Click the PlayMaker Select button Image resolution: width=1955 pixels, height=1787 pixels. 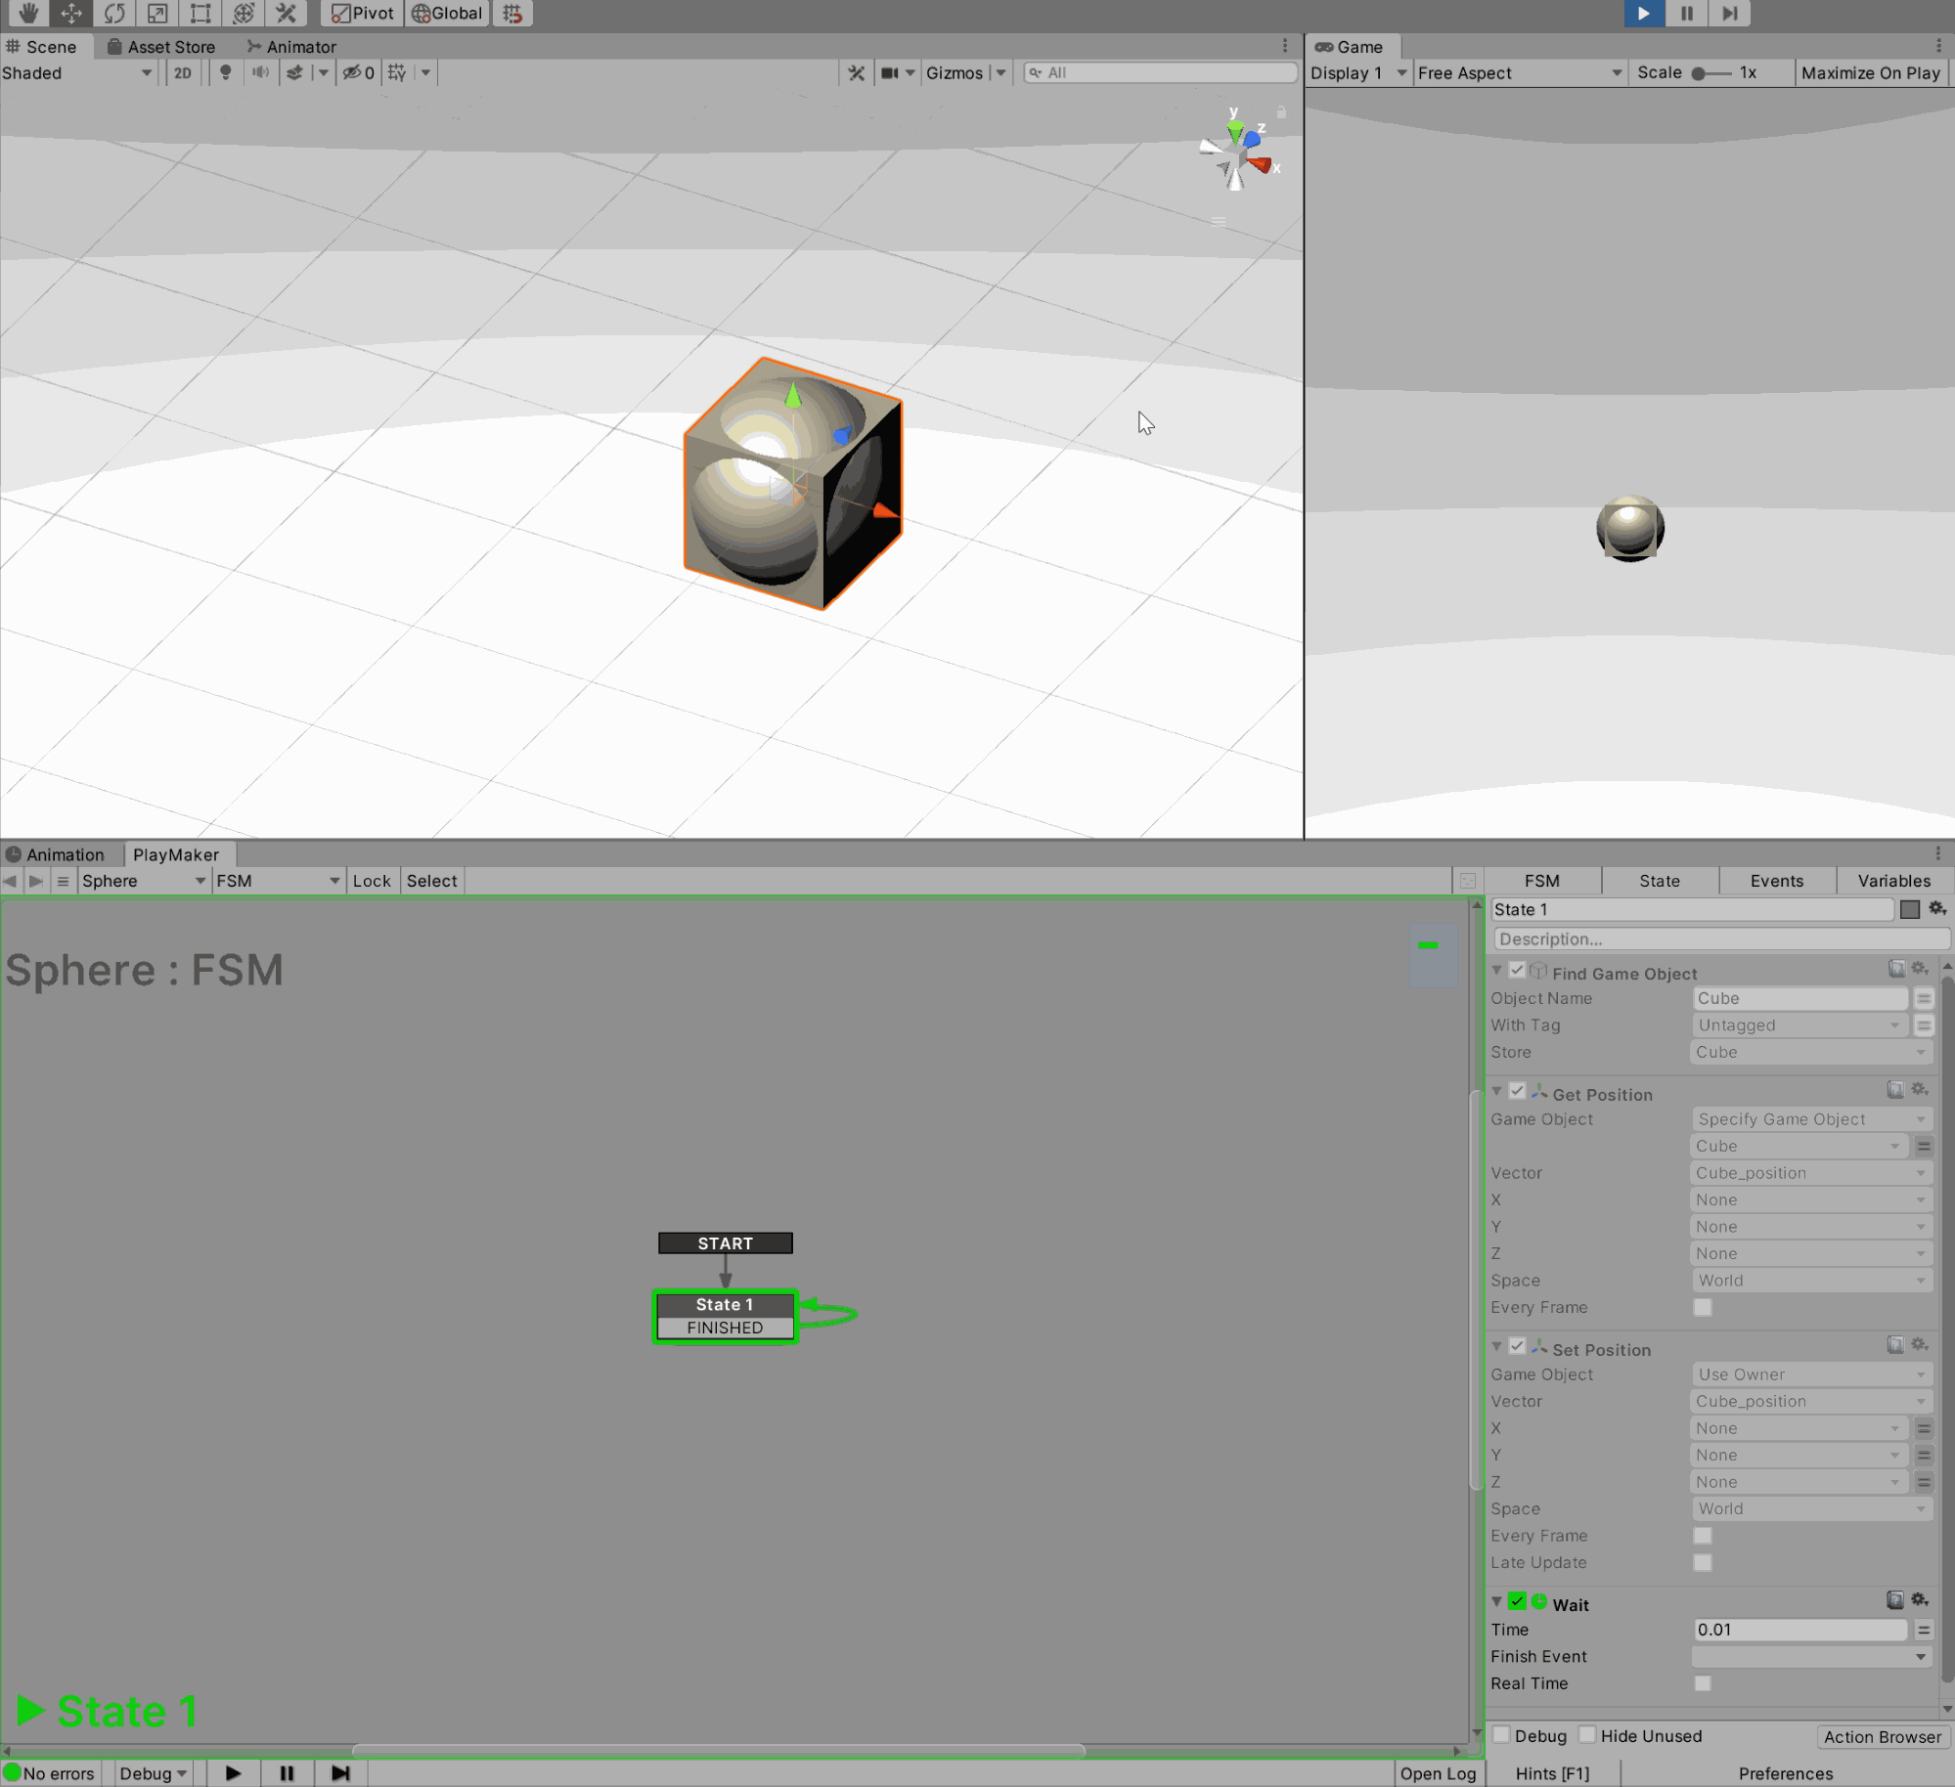pyautogui.click(x=431, y=880)
